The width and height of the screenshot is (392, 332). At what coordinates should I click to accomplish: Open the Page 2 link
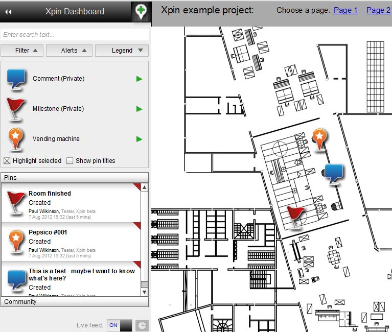378,10
